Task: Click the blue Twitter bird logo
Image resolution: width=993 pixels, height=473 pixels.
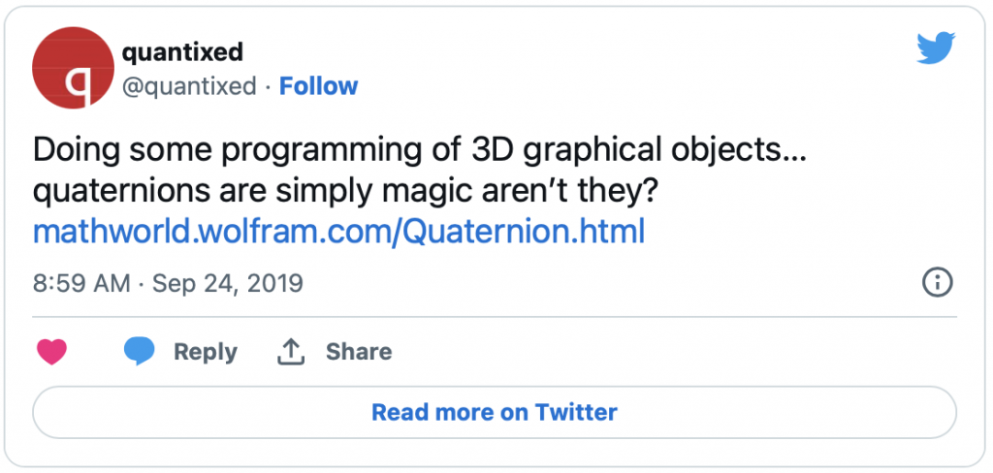Action: [x=936, y=48]
